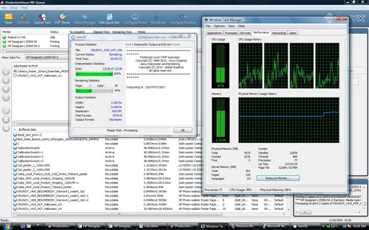Screen dimensions: 369x230
Task: Select CRUNCH_1410_HCF_Halloween_A1 in ready jobs
Action: pos(38,75)
